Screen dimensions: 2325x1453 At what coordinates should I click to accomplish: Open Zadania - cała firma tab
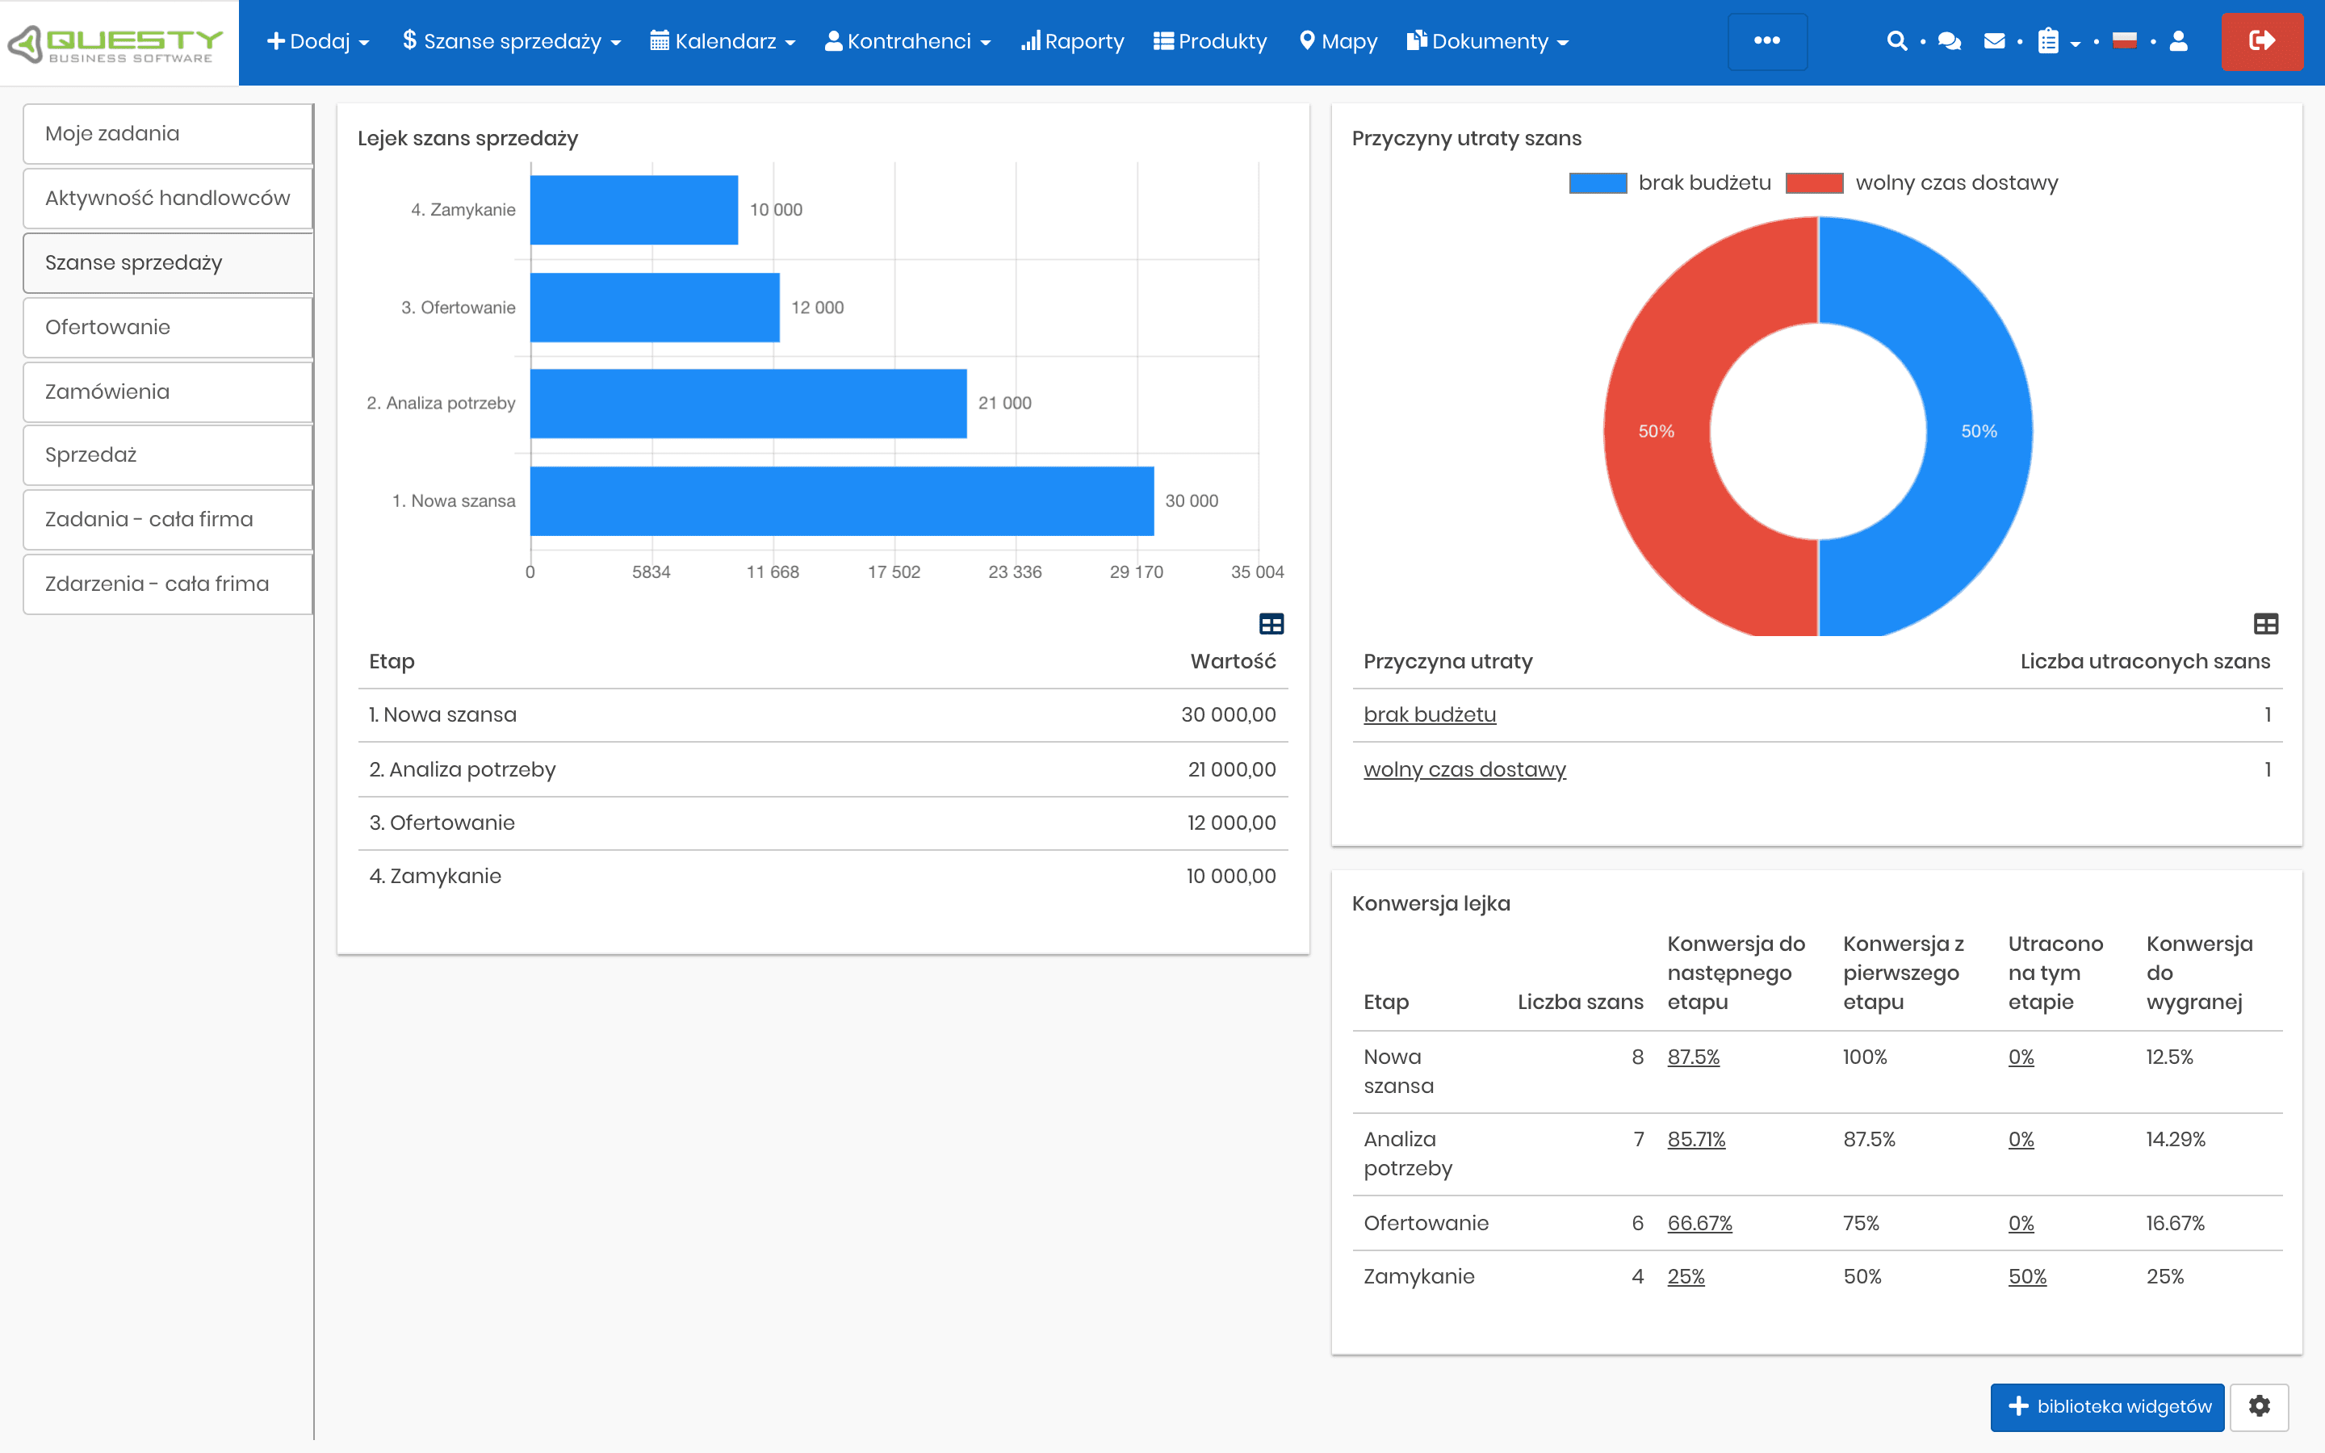point(168,519)
